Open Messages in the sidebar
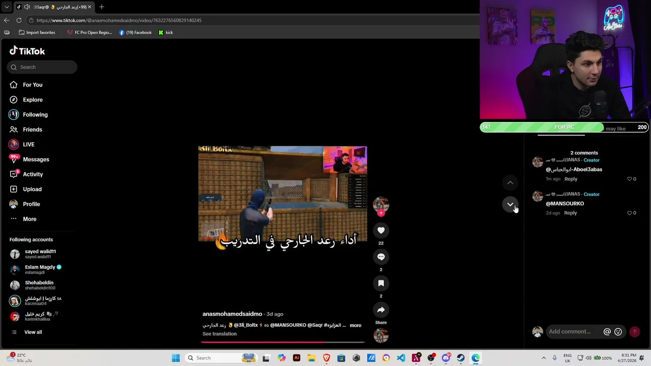This screenshot has width=651, height=366. tap(36, 159)
